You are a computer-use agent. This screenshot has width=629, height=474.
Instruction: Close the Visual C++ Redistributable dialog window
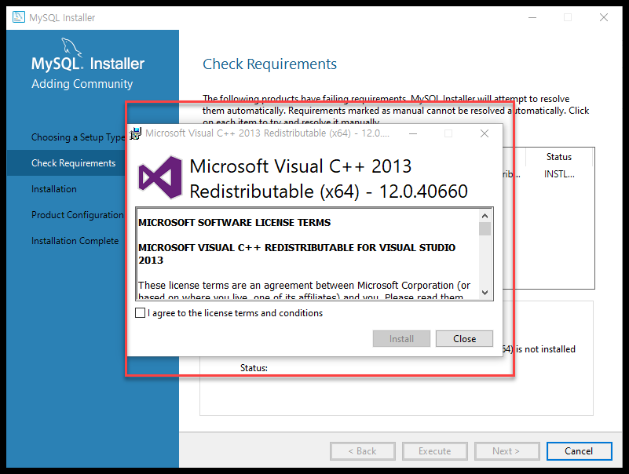485,133
